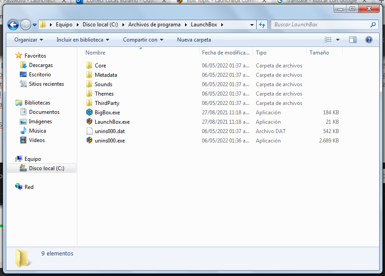Switch to the translate Google browser tab
This screenshot has height=276, width=385.
[x=321, y=1]
